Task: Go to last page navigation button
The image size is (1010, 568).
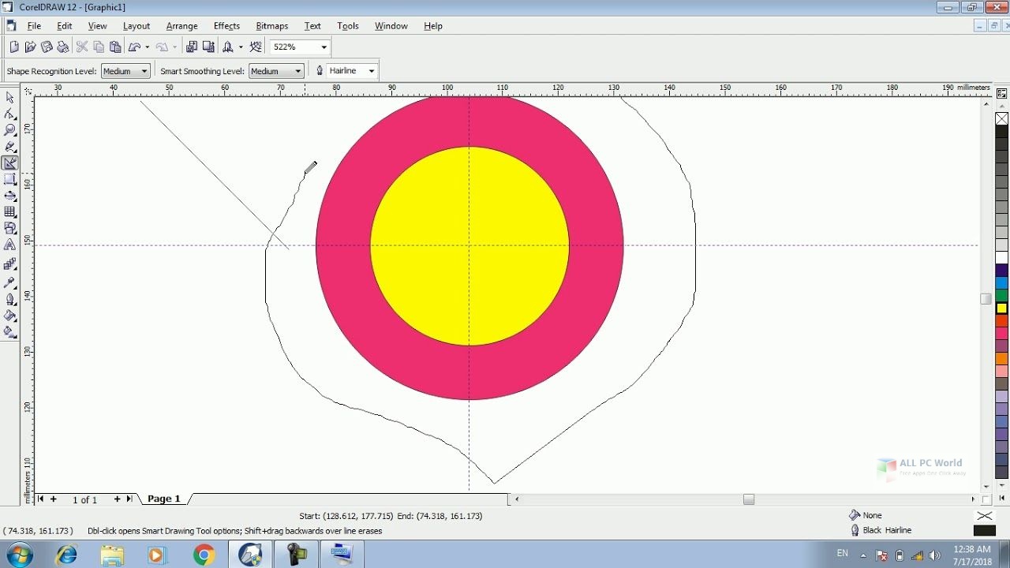Action: (x=129, y=499)
